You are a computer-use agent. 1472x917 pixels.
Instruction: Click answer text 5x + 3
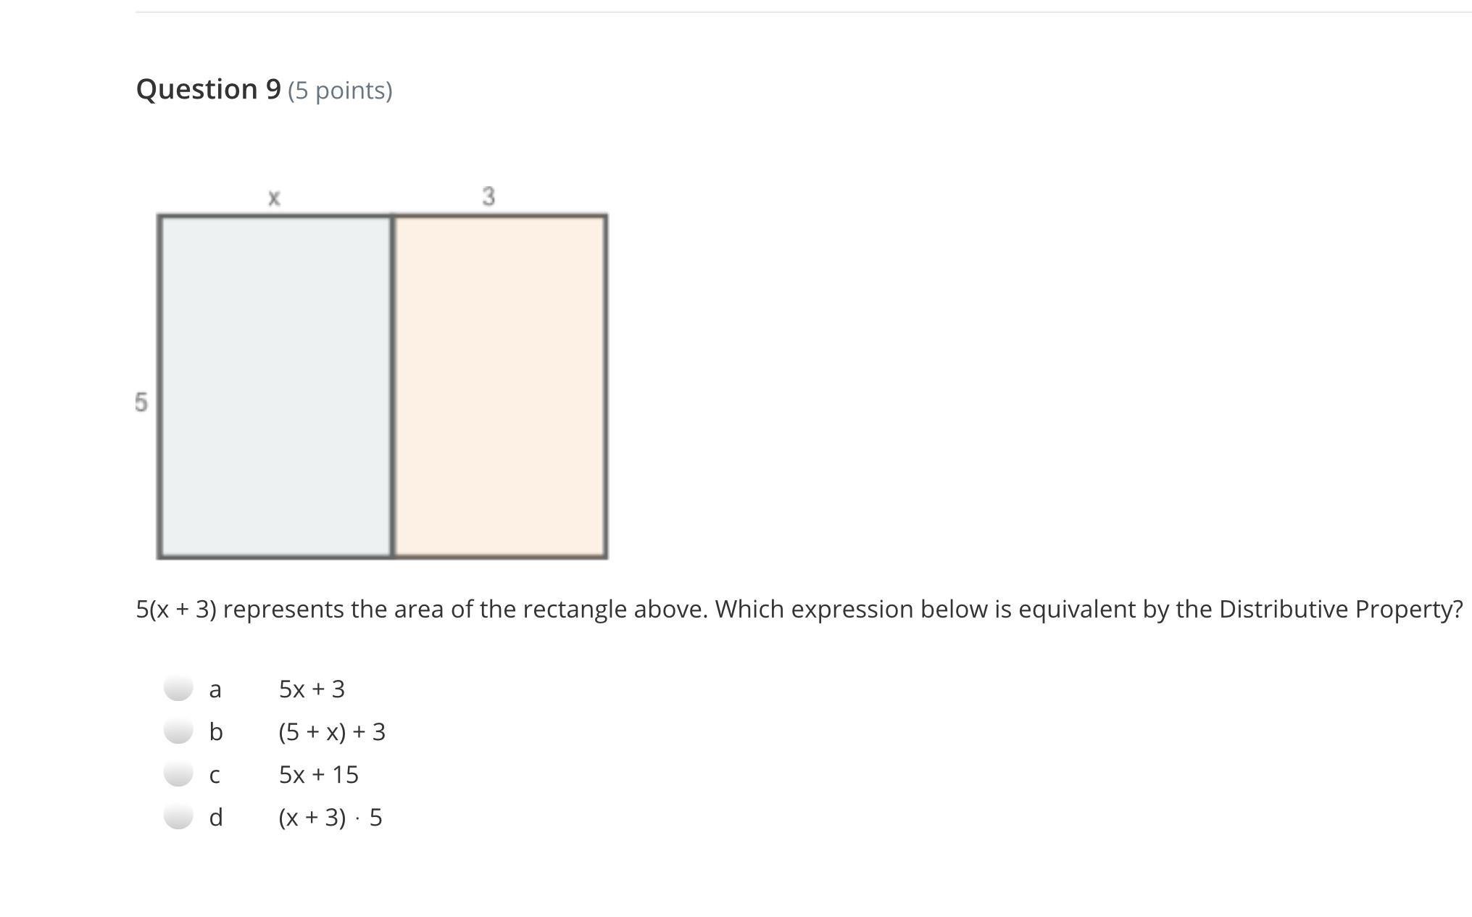(312, 689)
